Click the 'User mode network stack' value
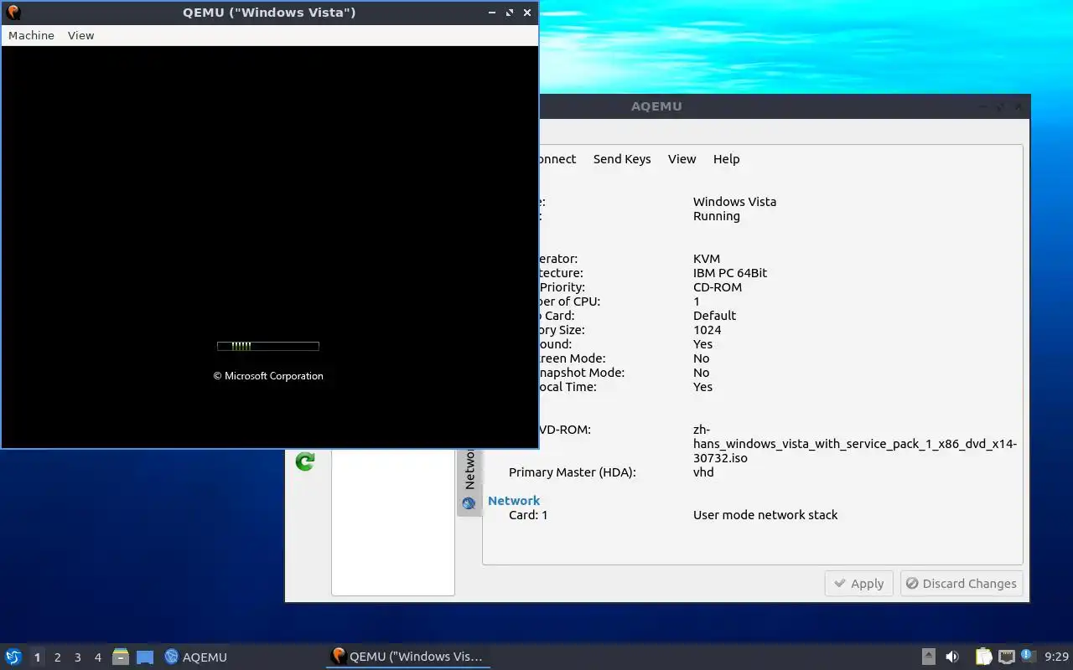The width and height of the screenshot is (1073, 670). coord(765,515)
